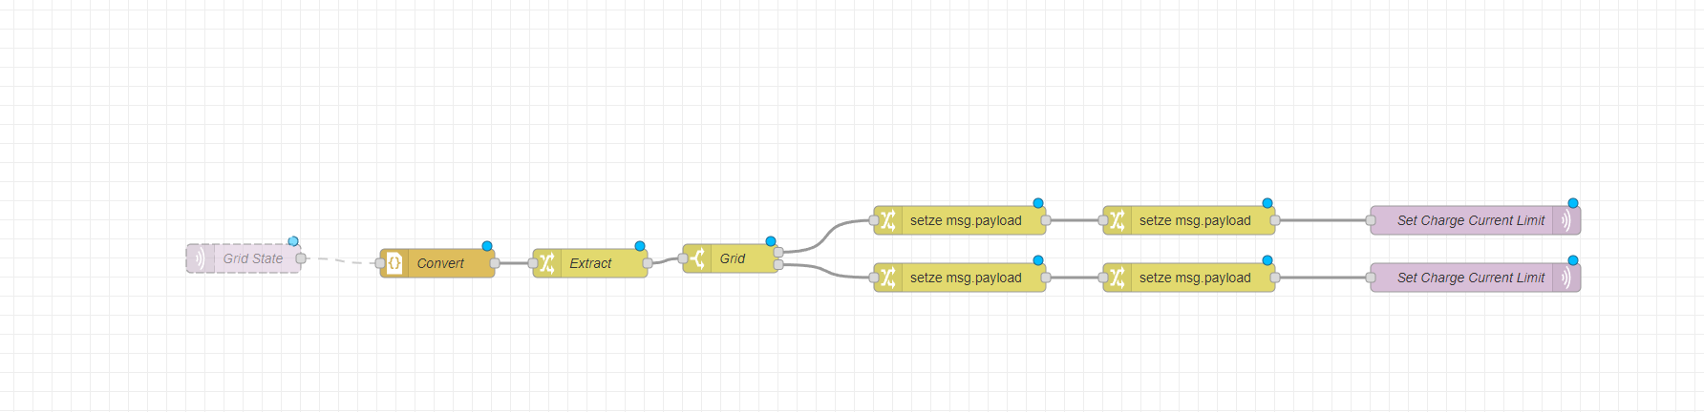Click shuffle icon of lower-row first setze msg.payload

pos(888,278)
